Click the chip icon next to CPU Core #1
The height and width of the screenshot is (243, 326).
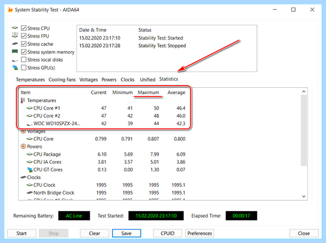[29, 108]
